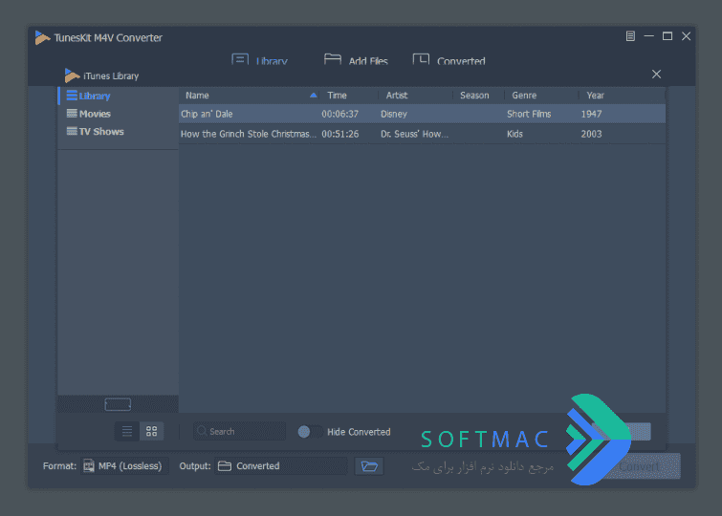The image size is (722, 516).
Task: Switch to grid view layout
Action: click(151, 431)
